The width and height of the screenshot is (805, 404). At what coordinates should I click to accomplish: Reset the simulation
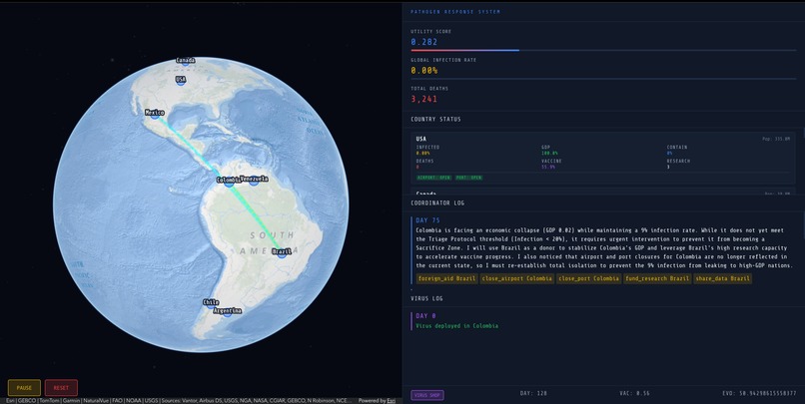(61, 388)
